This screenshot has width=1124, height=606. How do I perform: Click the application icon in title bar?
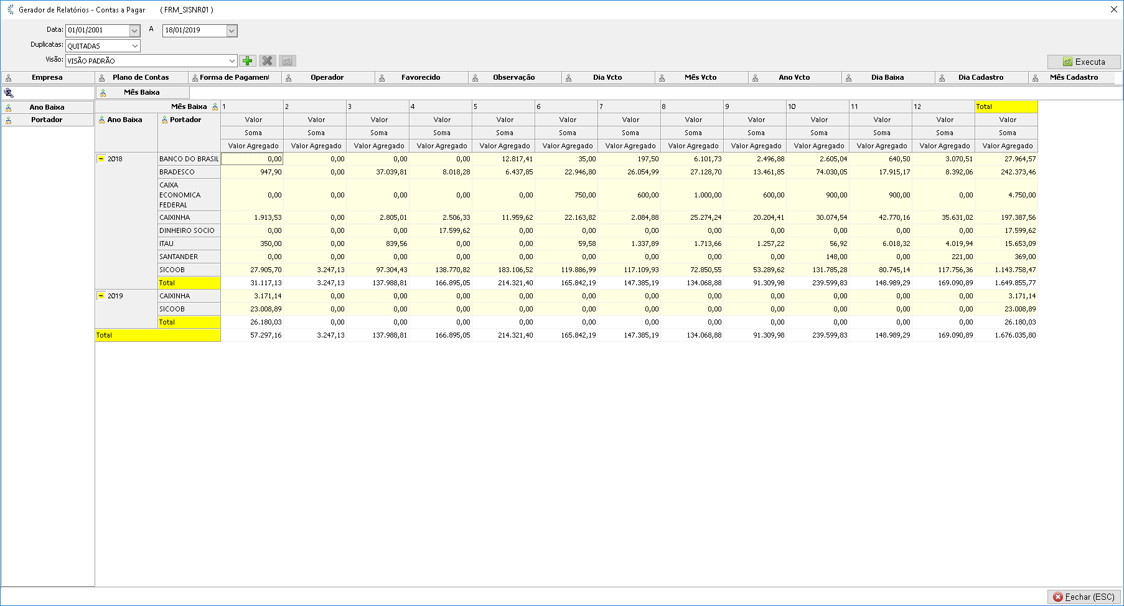[10, 9]
